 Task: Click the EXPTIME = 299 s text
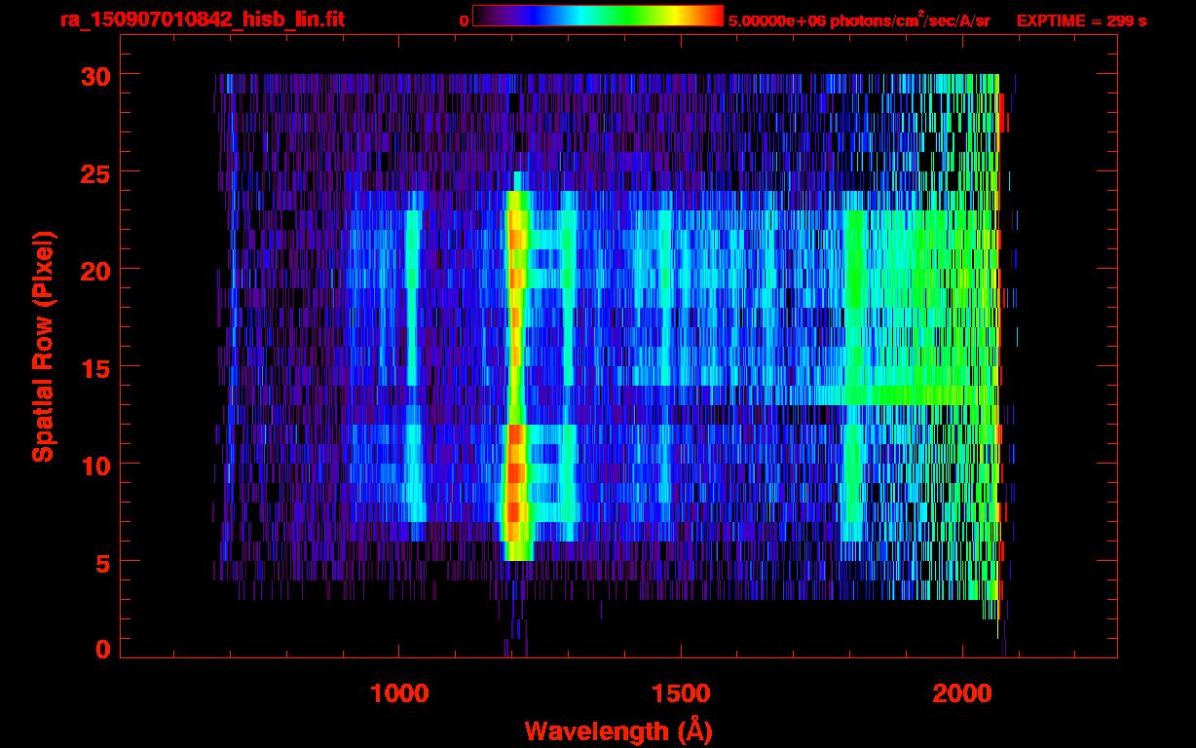point(1081,20)
